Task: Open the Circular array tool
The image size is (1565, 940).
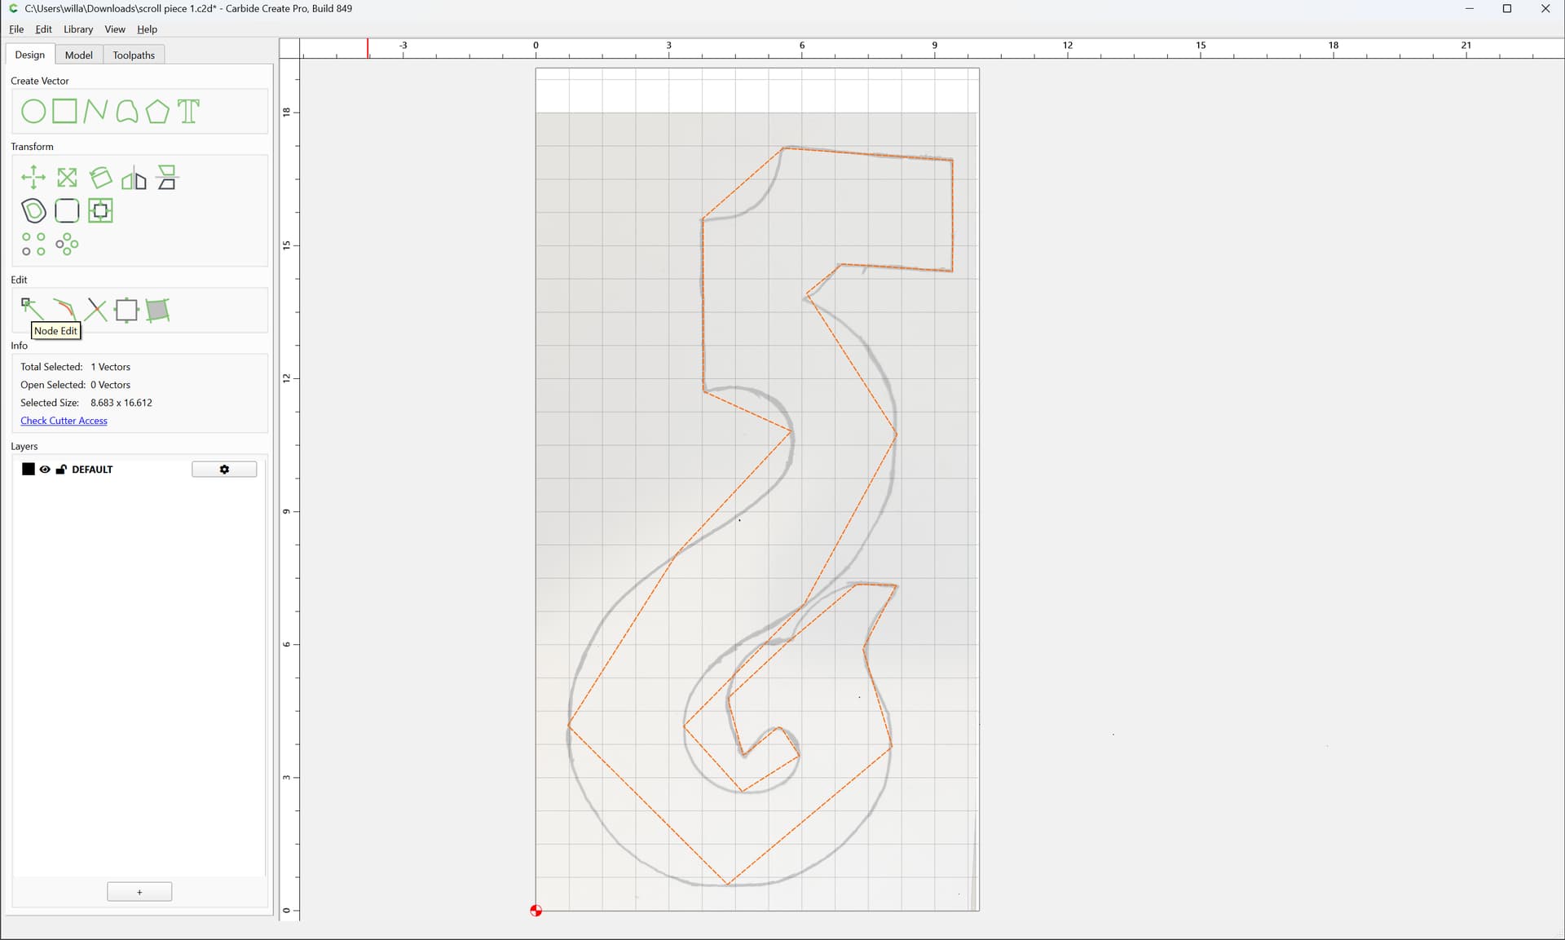Action: 67,244
